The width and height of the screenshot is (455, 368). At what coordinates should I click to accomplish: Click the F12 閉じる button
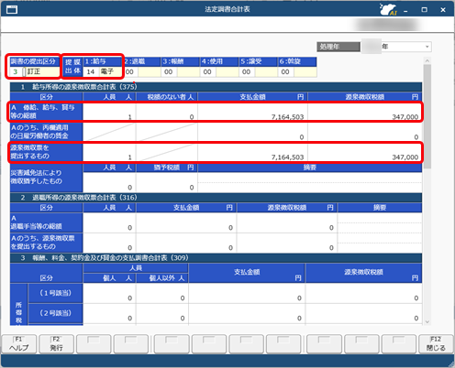(x=436, y=344)
